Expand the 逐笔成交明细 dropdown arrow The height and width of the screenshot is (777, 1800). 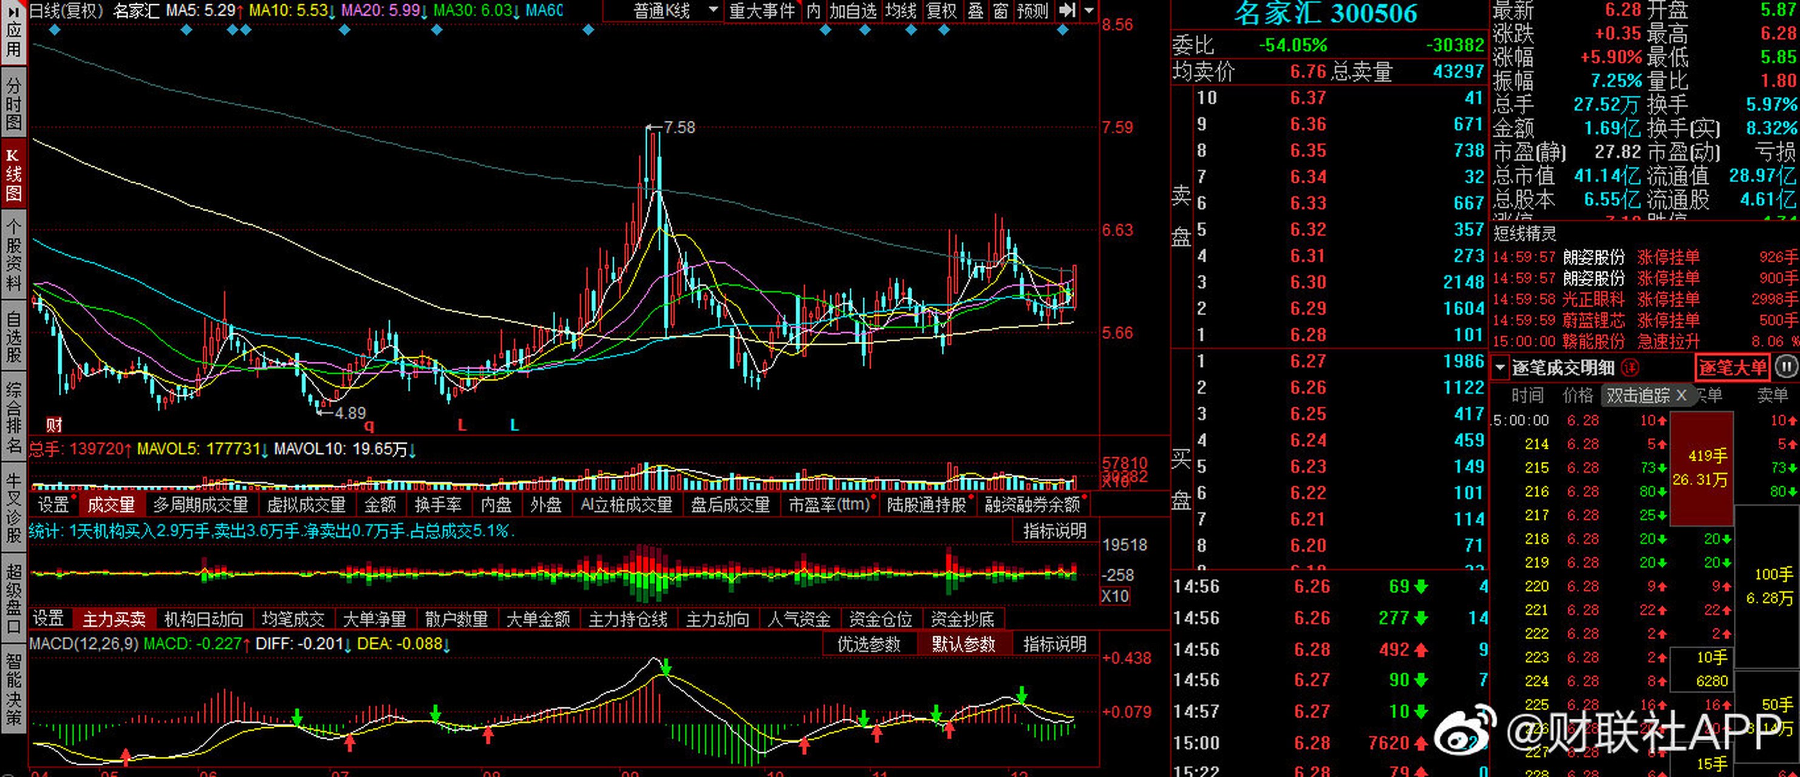click(x=1499, y=367)
